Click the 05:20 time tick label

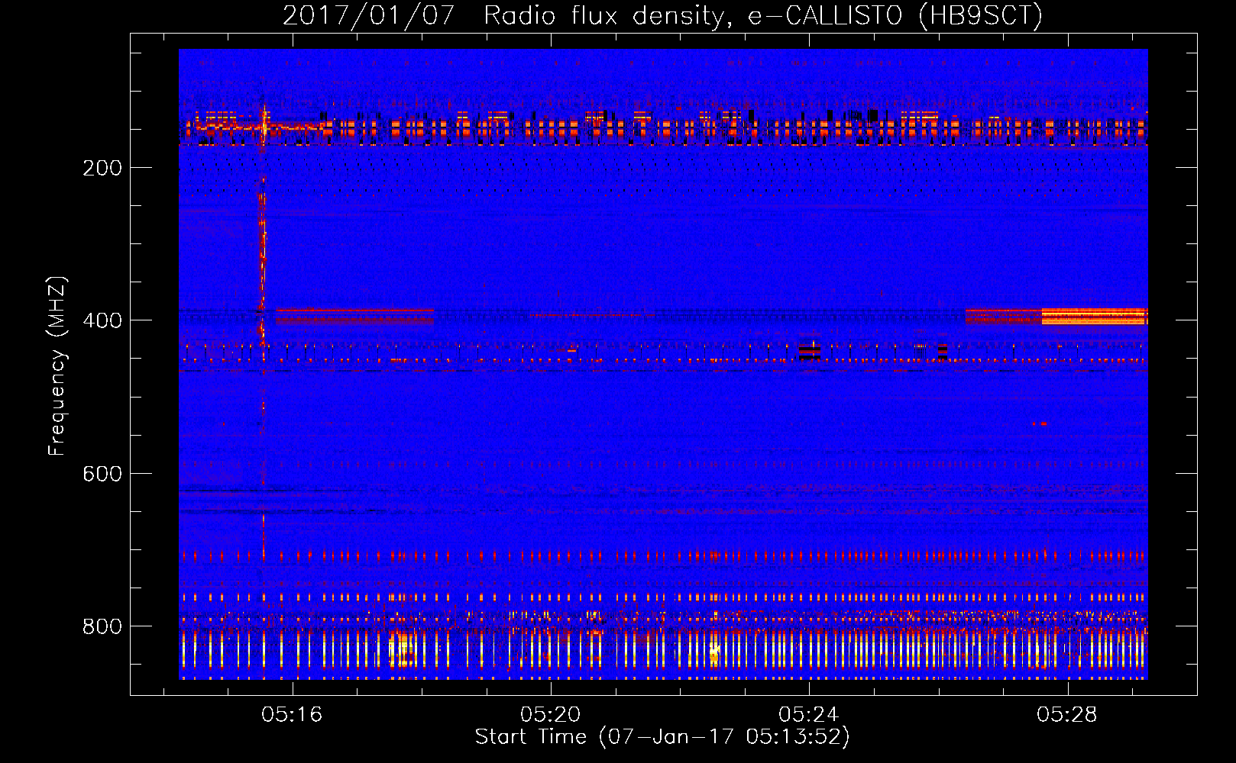[550, 715]
